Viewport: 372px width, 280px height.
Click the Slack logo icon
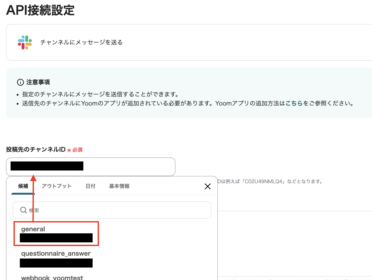point(25,42)
